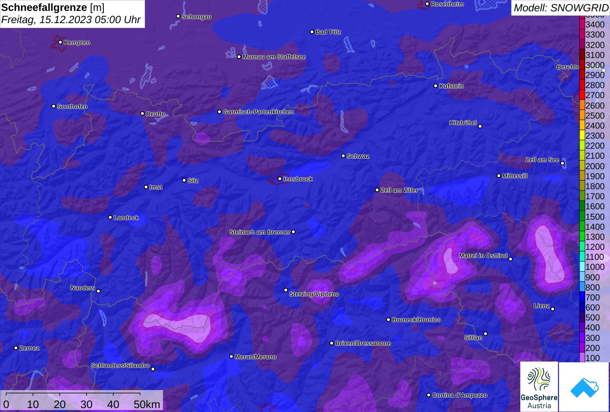Select the Meran/Merano label
The width and height of the screenshot is (610, 412).
pyautogui.click(x=256, y=357)
